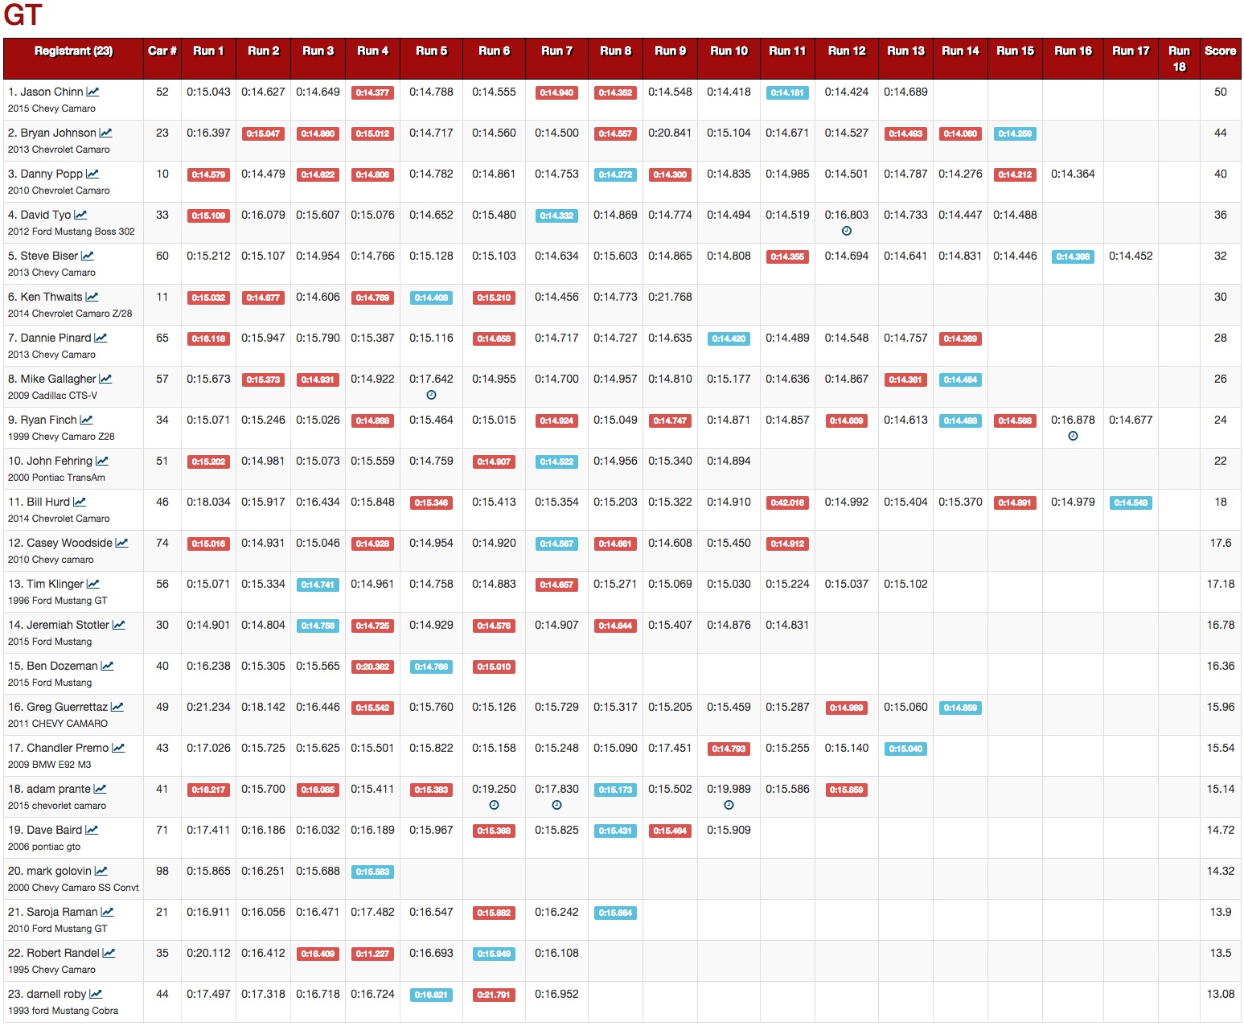Click the Car # column header
1244x1026 pixels.
162,51
